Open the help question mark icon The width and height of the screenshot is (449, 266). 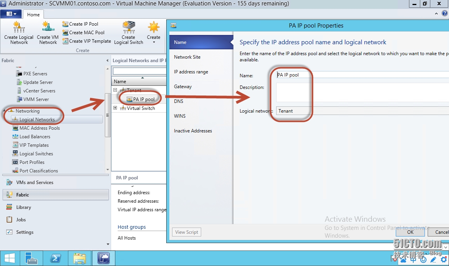pyautogui.click(x=445, y=14)
